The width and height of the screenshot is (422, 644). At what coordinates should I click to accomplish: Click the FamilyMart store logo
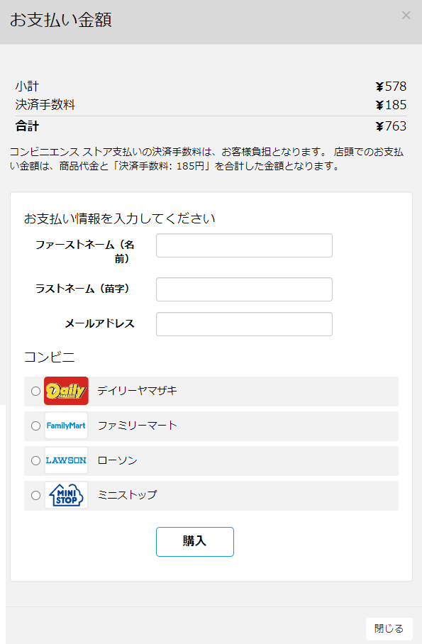tap(66, 426)
